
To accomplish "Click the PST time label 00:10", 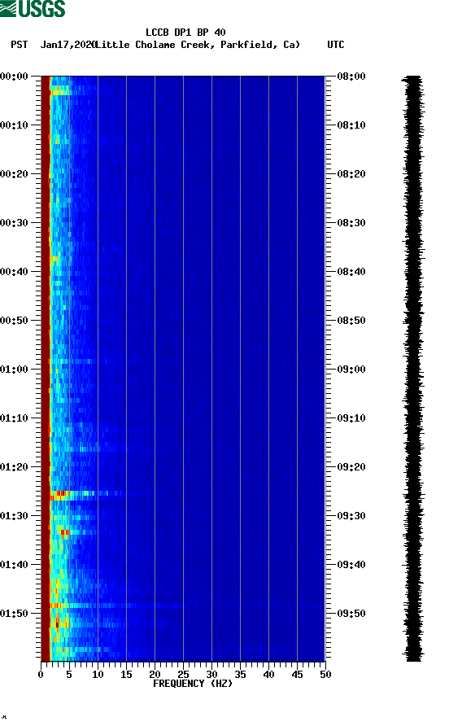I will (14, 125).
